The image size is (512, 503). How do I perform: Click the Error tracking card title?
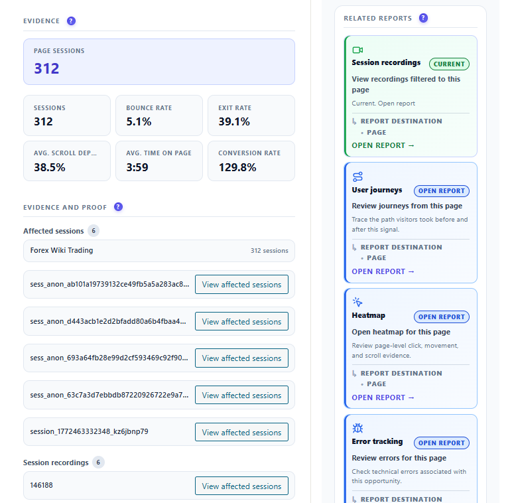(x=377, y=441)
